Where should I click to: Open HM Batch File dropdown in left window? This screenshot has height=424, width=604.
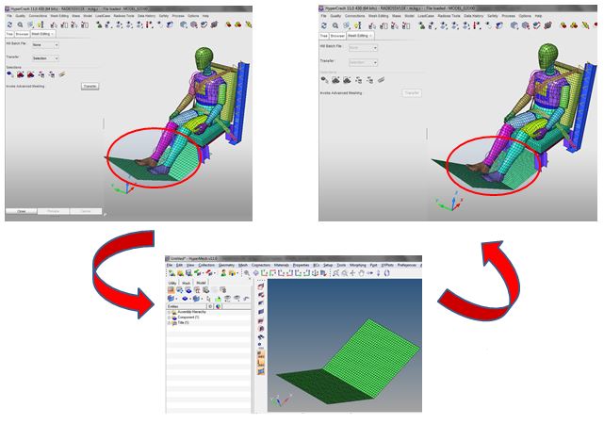click(44, 44)
